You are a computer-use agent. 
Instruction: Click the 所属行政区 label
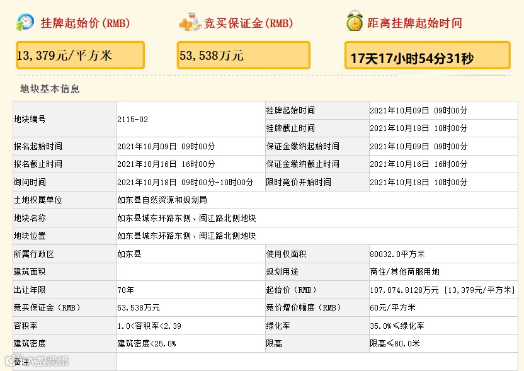pos(33,254)
